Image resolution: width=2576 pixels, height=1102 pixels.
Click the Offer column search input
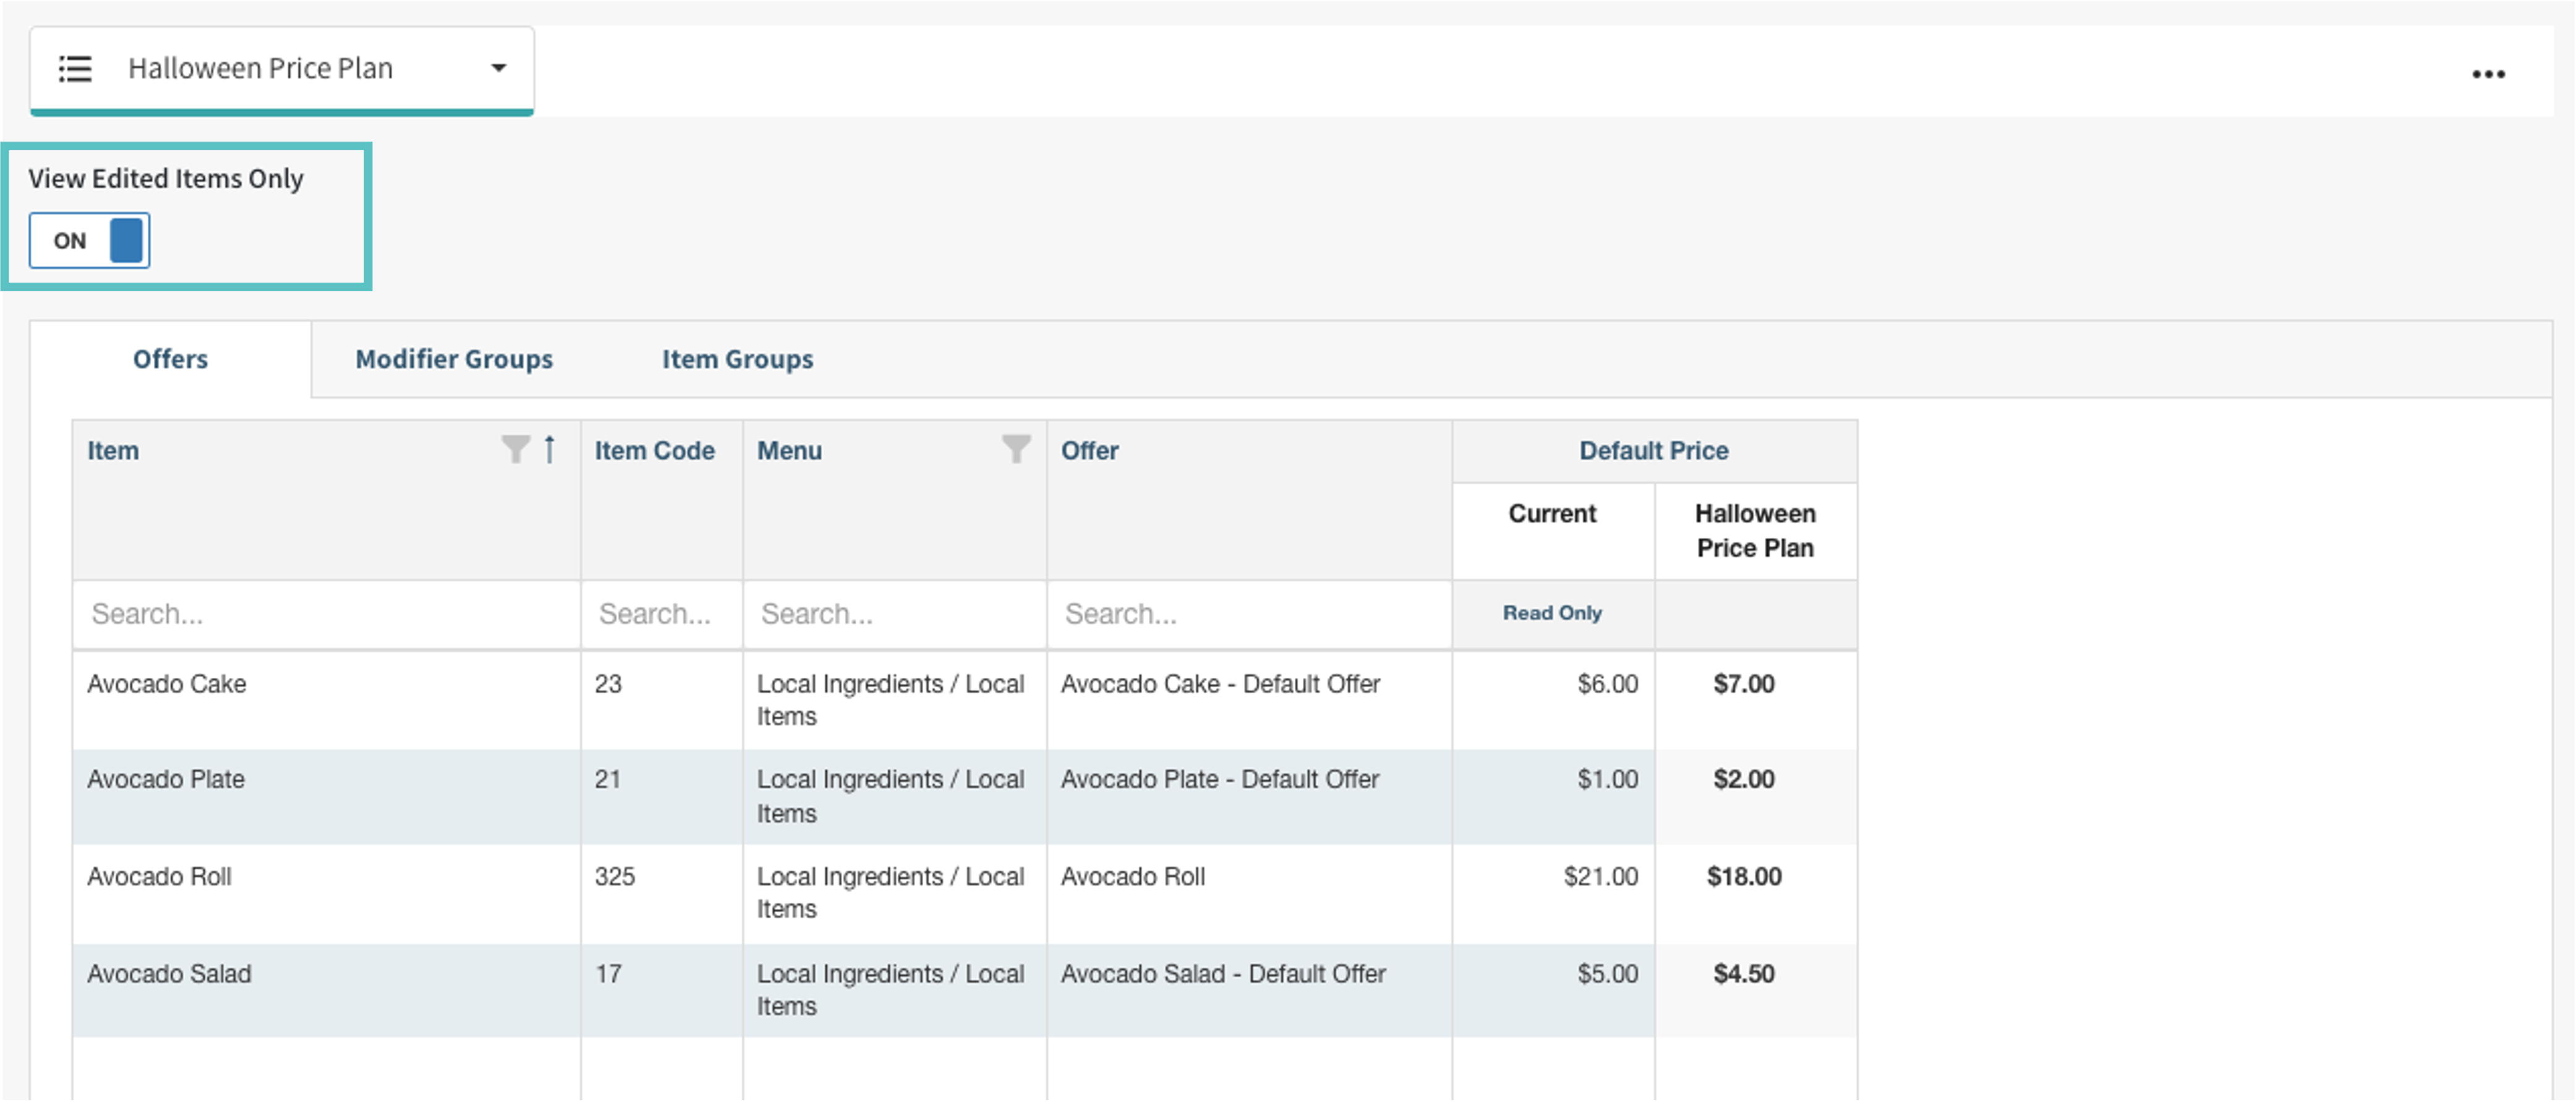(1248, 614)
